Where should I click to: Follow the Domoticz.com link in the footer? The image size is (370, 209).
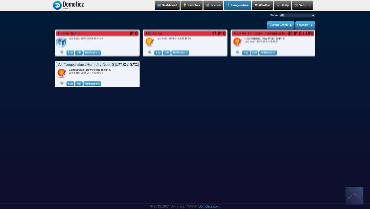[209, 206]
